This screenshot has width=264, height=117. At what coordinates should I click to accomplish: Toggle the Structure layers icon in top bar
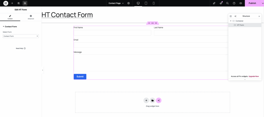click(25, 3)
